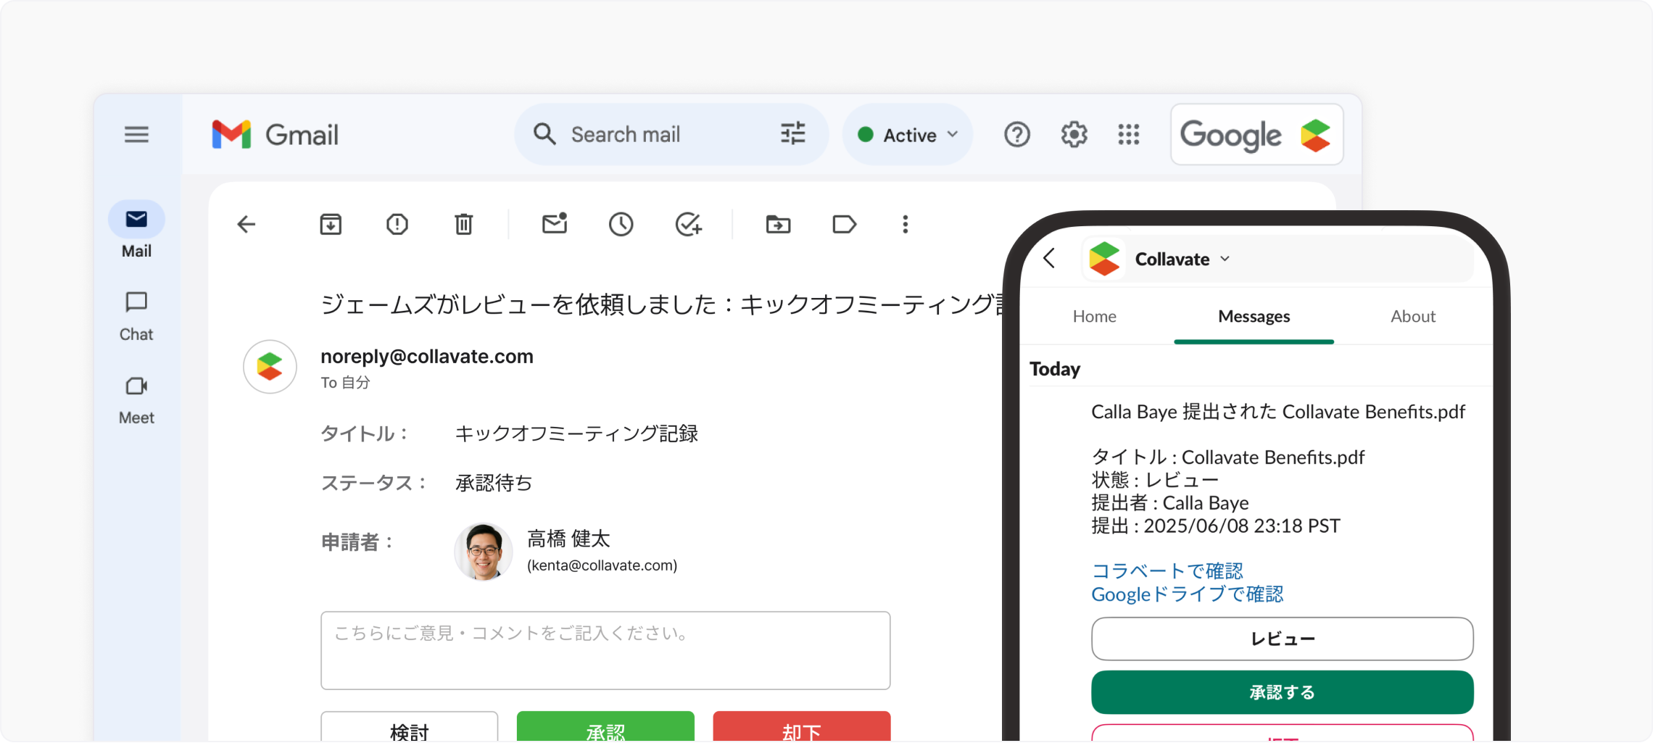Tap the 提出者 : Calla Baye line
1653x743 pixels.
(x=1170, y=503)
